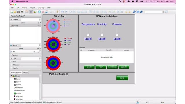Click the blue user toolbar icon
The height and width of the screenshot is (104, 185).
click(x=47, y=12)
